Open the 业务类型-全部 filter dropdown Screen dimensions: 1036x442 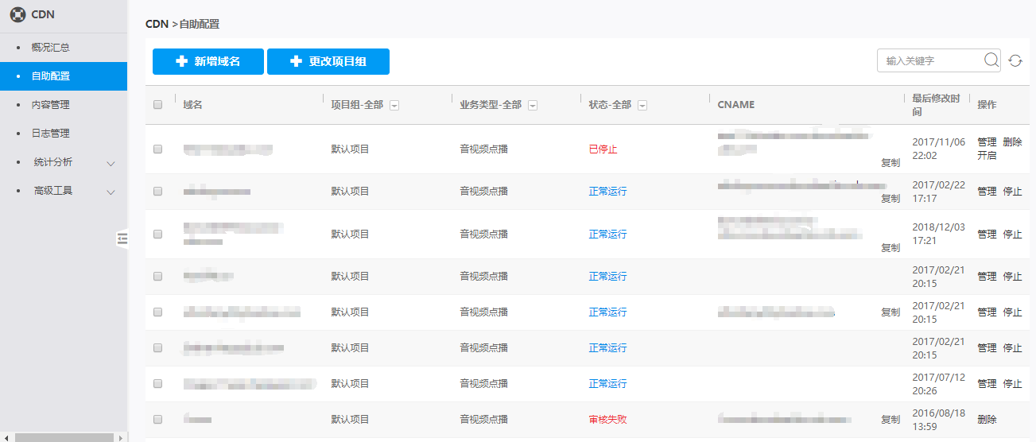click(x=533, y=106)
